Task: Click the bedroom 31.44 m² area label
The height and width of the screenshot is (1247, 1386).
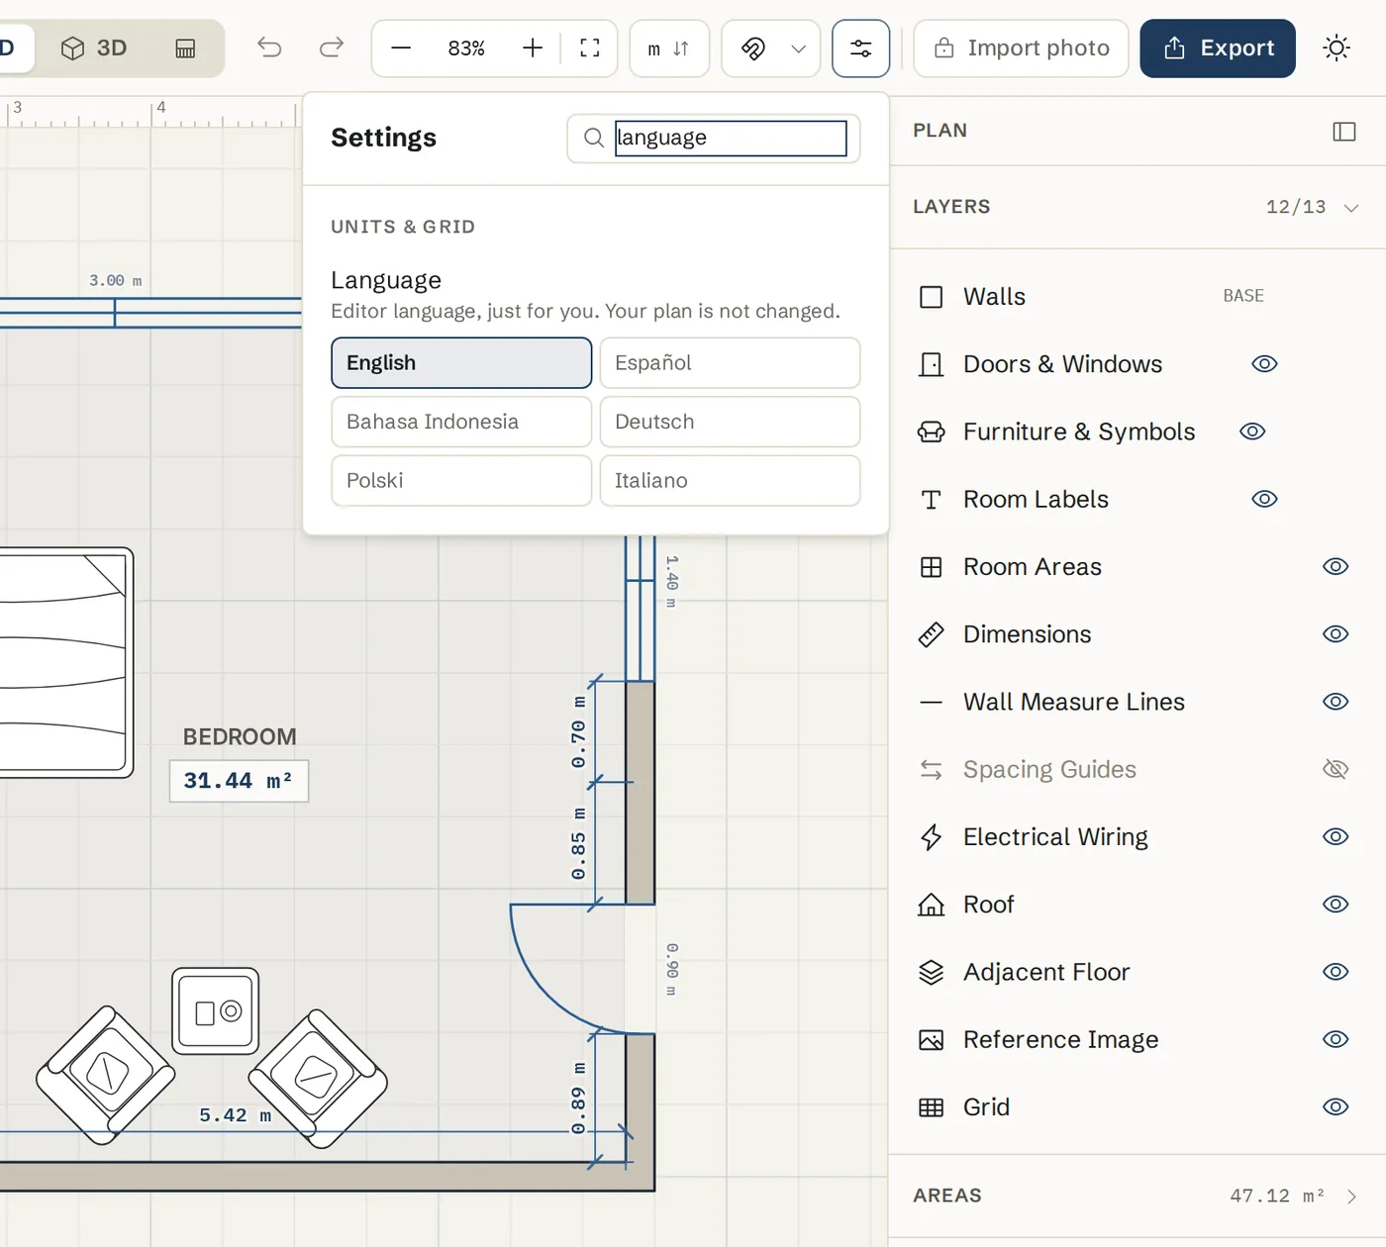Action: click(x=239, y=781)
